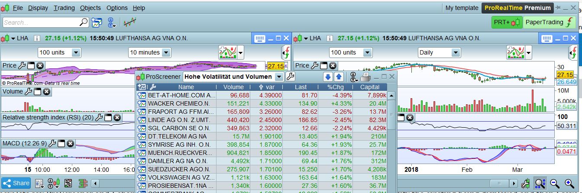Open MACD (12 26 9) wrench settings

(x=52, y=143)
